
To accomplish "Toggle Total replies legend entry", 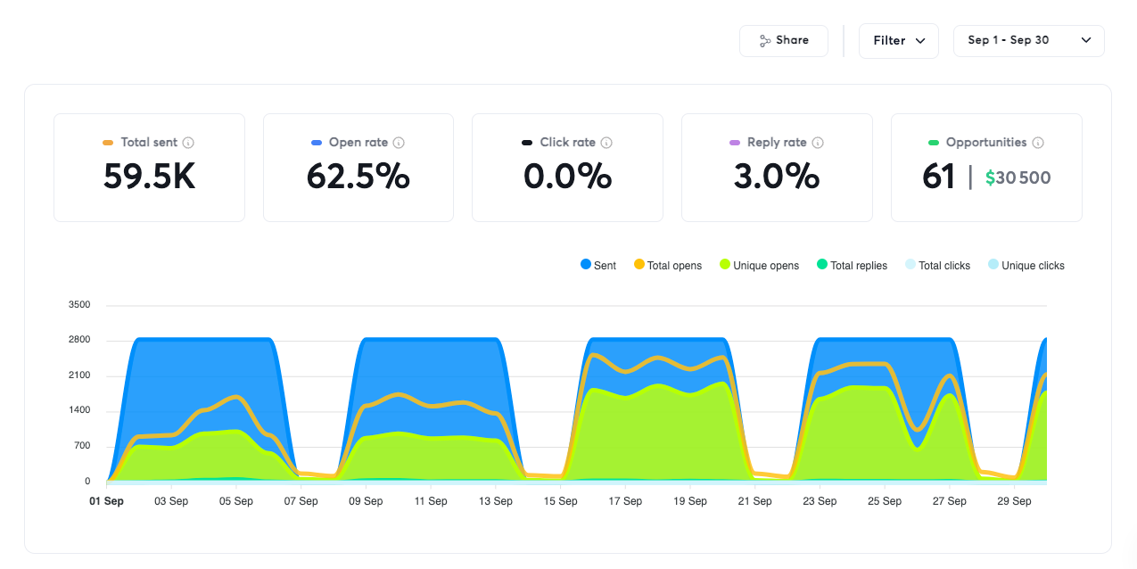I will 852,266.
